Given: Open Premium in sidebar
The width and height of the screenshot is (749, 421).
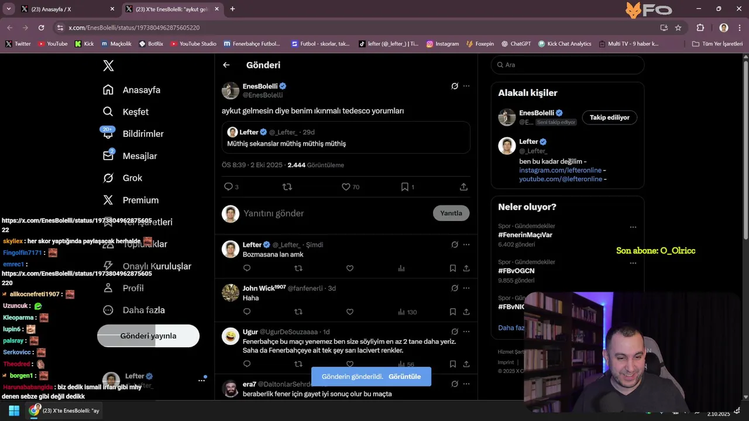Looking at the screenshot, I should (130, 200).
